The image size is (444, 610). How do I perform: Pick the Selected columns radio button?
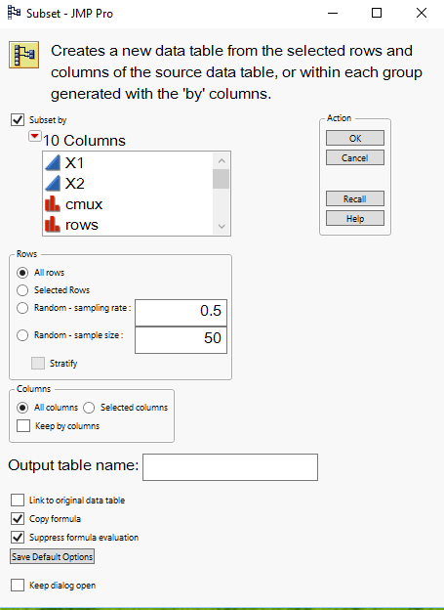click(x=89, y=408)
